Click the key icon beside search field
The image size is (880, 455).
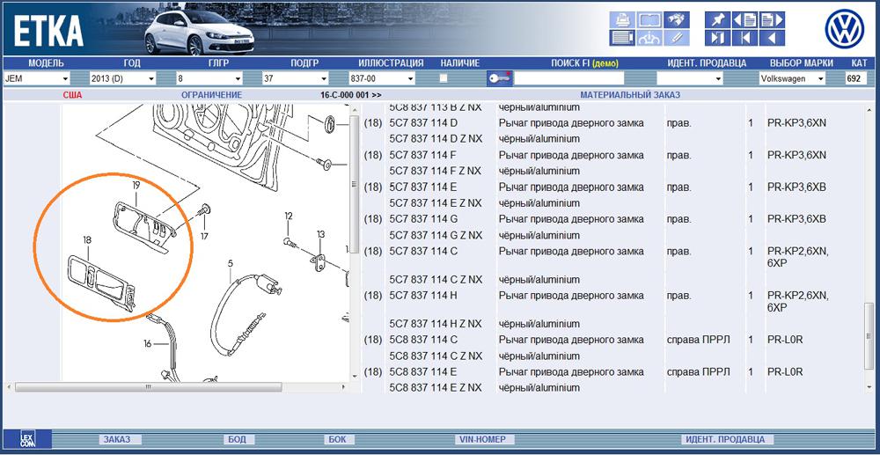coord(499,78)
